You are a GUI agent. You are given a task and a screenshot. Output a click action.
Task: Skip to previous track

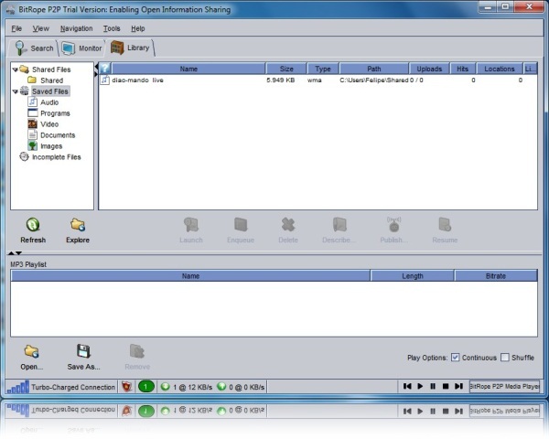(x=407, y=386)
